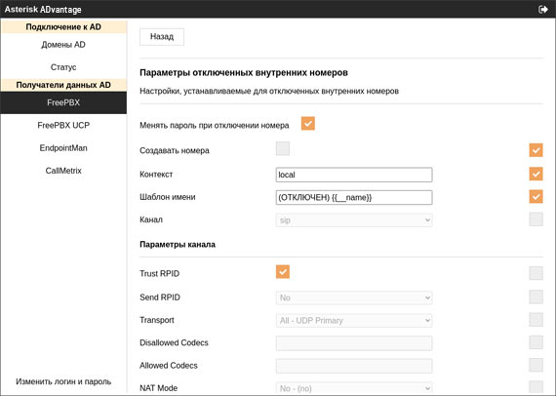Select FreePBX UCP in sidebar
This screenshot has width=556, height=396.
pos(63,125)
